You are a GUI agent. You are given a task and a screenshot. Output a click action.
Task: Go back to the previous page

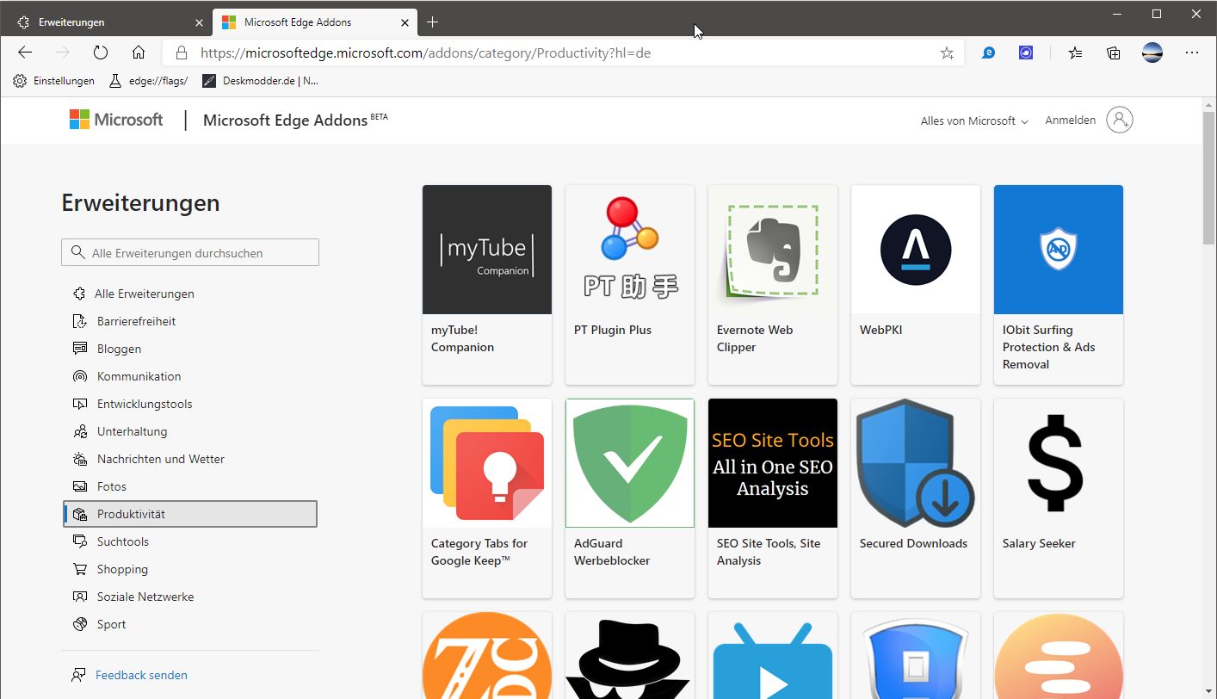pyautogui.click(x=25, y=53)
